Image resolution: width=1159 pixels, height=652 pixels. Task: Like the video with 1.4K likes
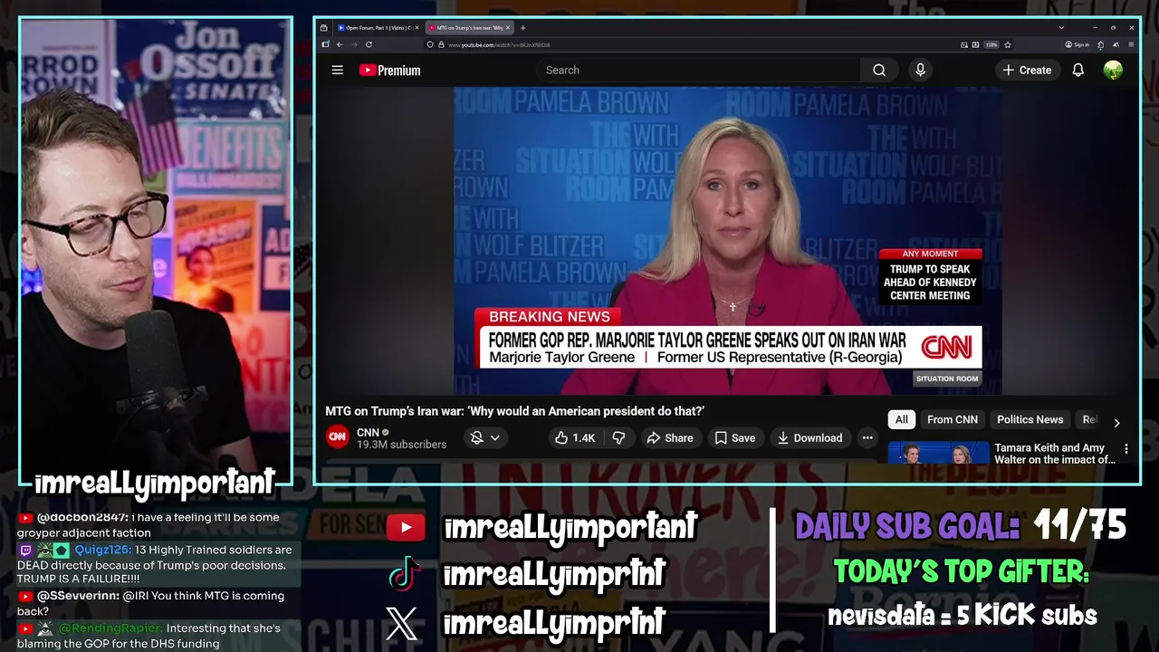coord(575,437)
